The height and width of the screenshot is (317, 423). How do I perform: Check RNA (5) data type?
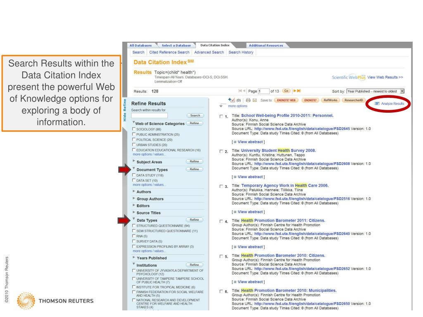coord(134,236)
